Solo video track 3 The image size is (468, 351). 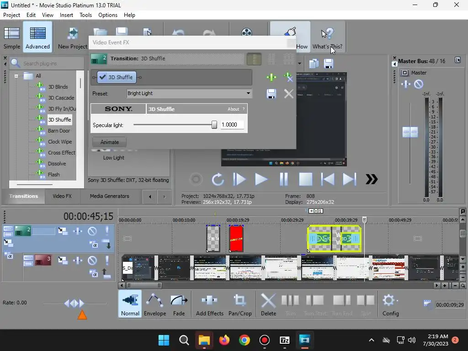coord(107,261)
